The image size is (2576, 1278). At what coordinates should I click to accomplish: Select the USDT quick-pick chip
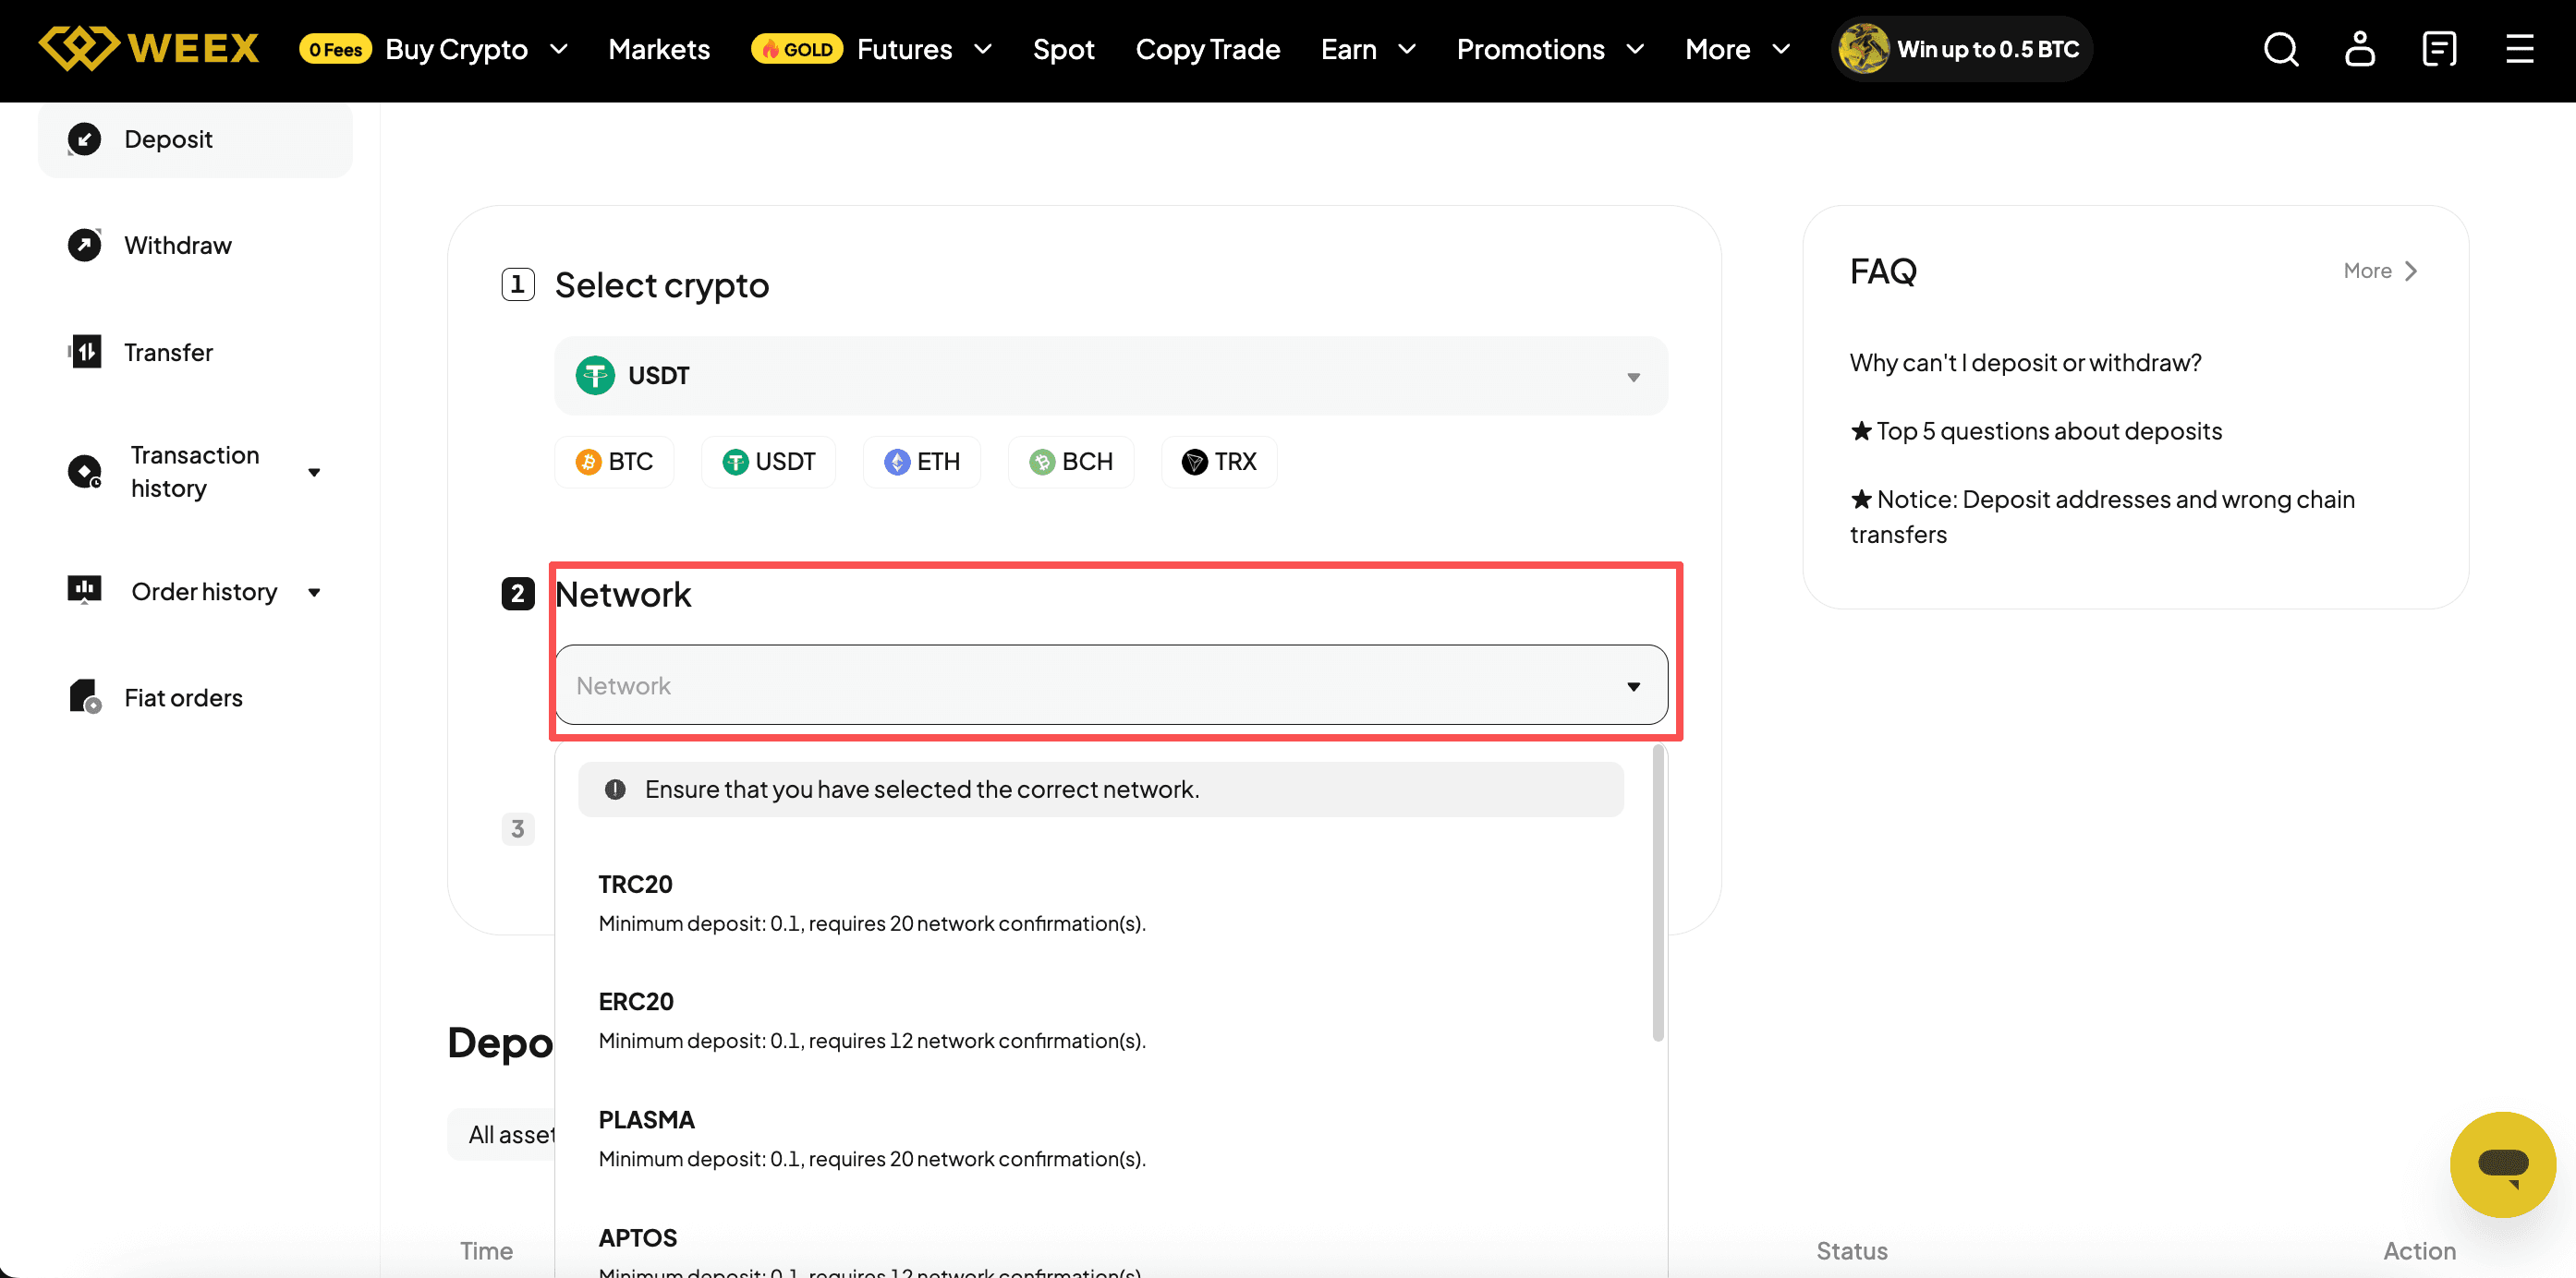pyautogui.click(x=768, y=462)
